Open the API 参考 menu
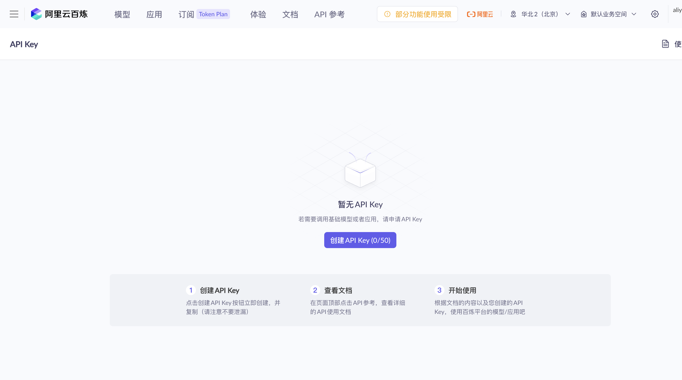 click(329, 14)
